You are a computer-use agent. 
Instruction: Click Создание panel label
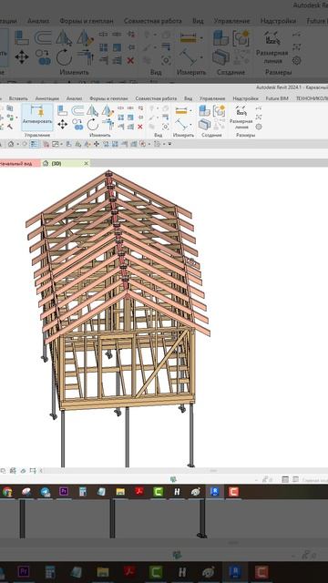211,135
